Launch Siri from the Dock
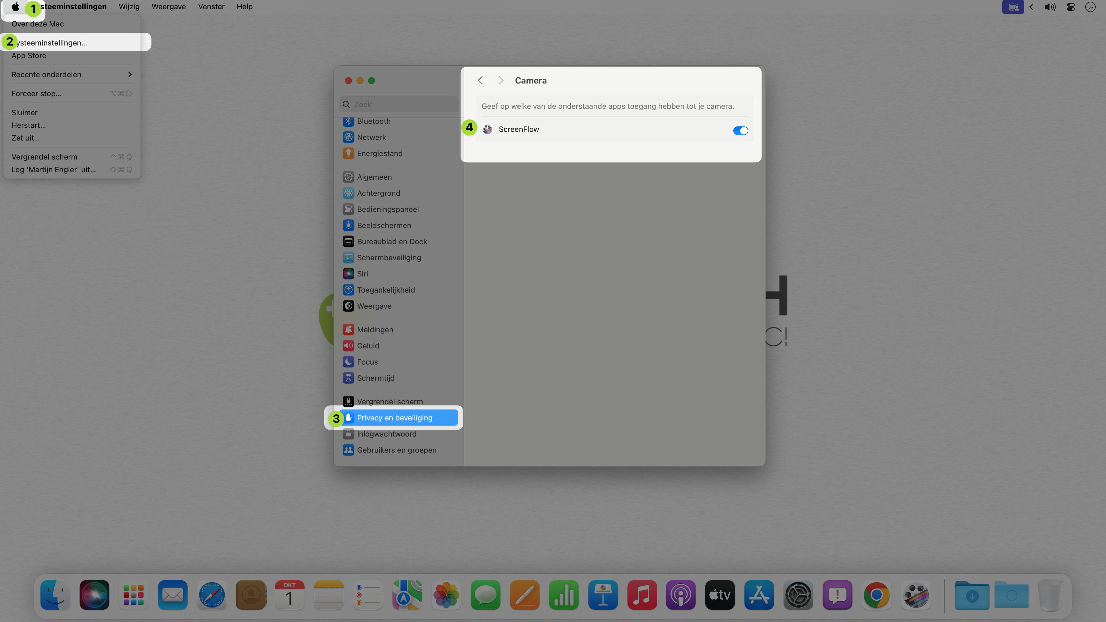1106x622 pixels. tap(94, 596)
